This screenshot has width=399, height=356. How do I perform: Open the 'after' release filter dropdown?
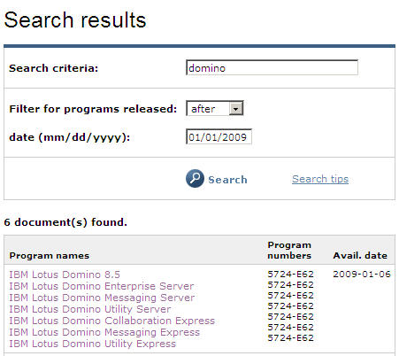[215, 108]
